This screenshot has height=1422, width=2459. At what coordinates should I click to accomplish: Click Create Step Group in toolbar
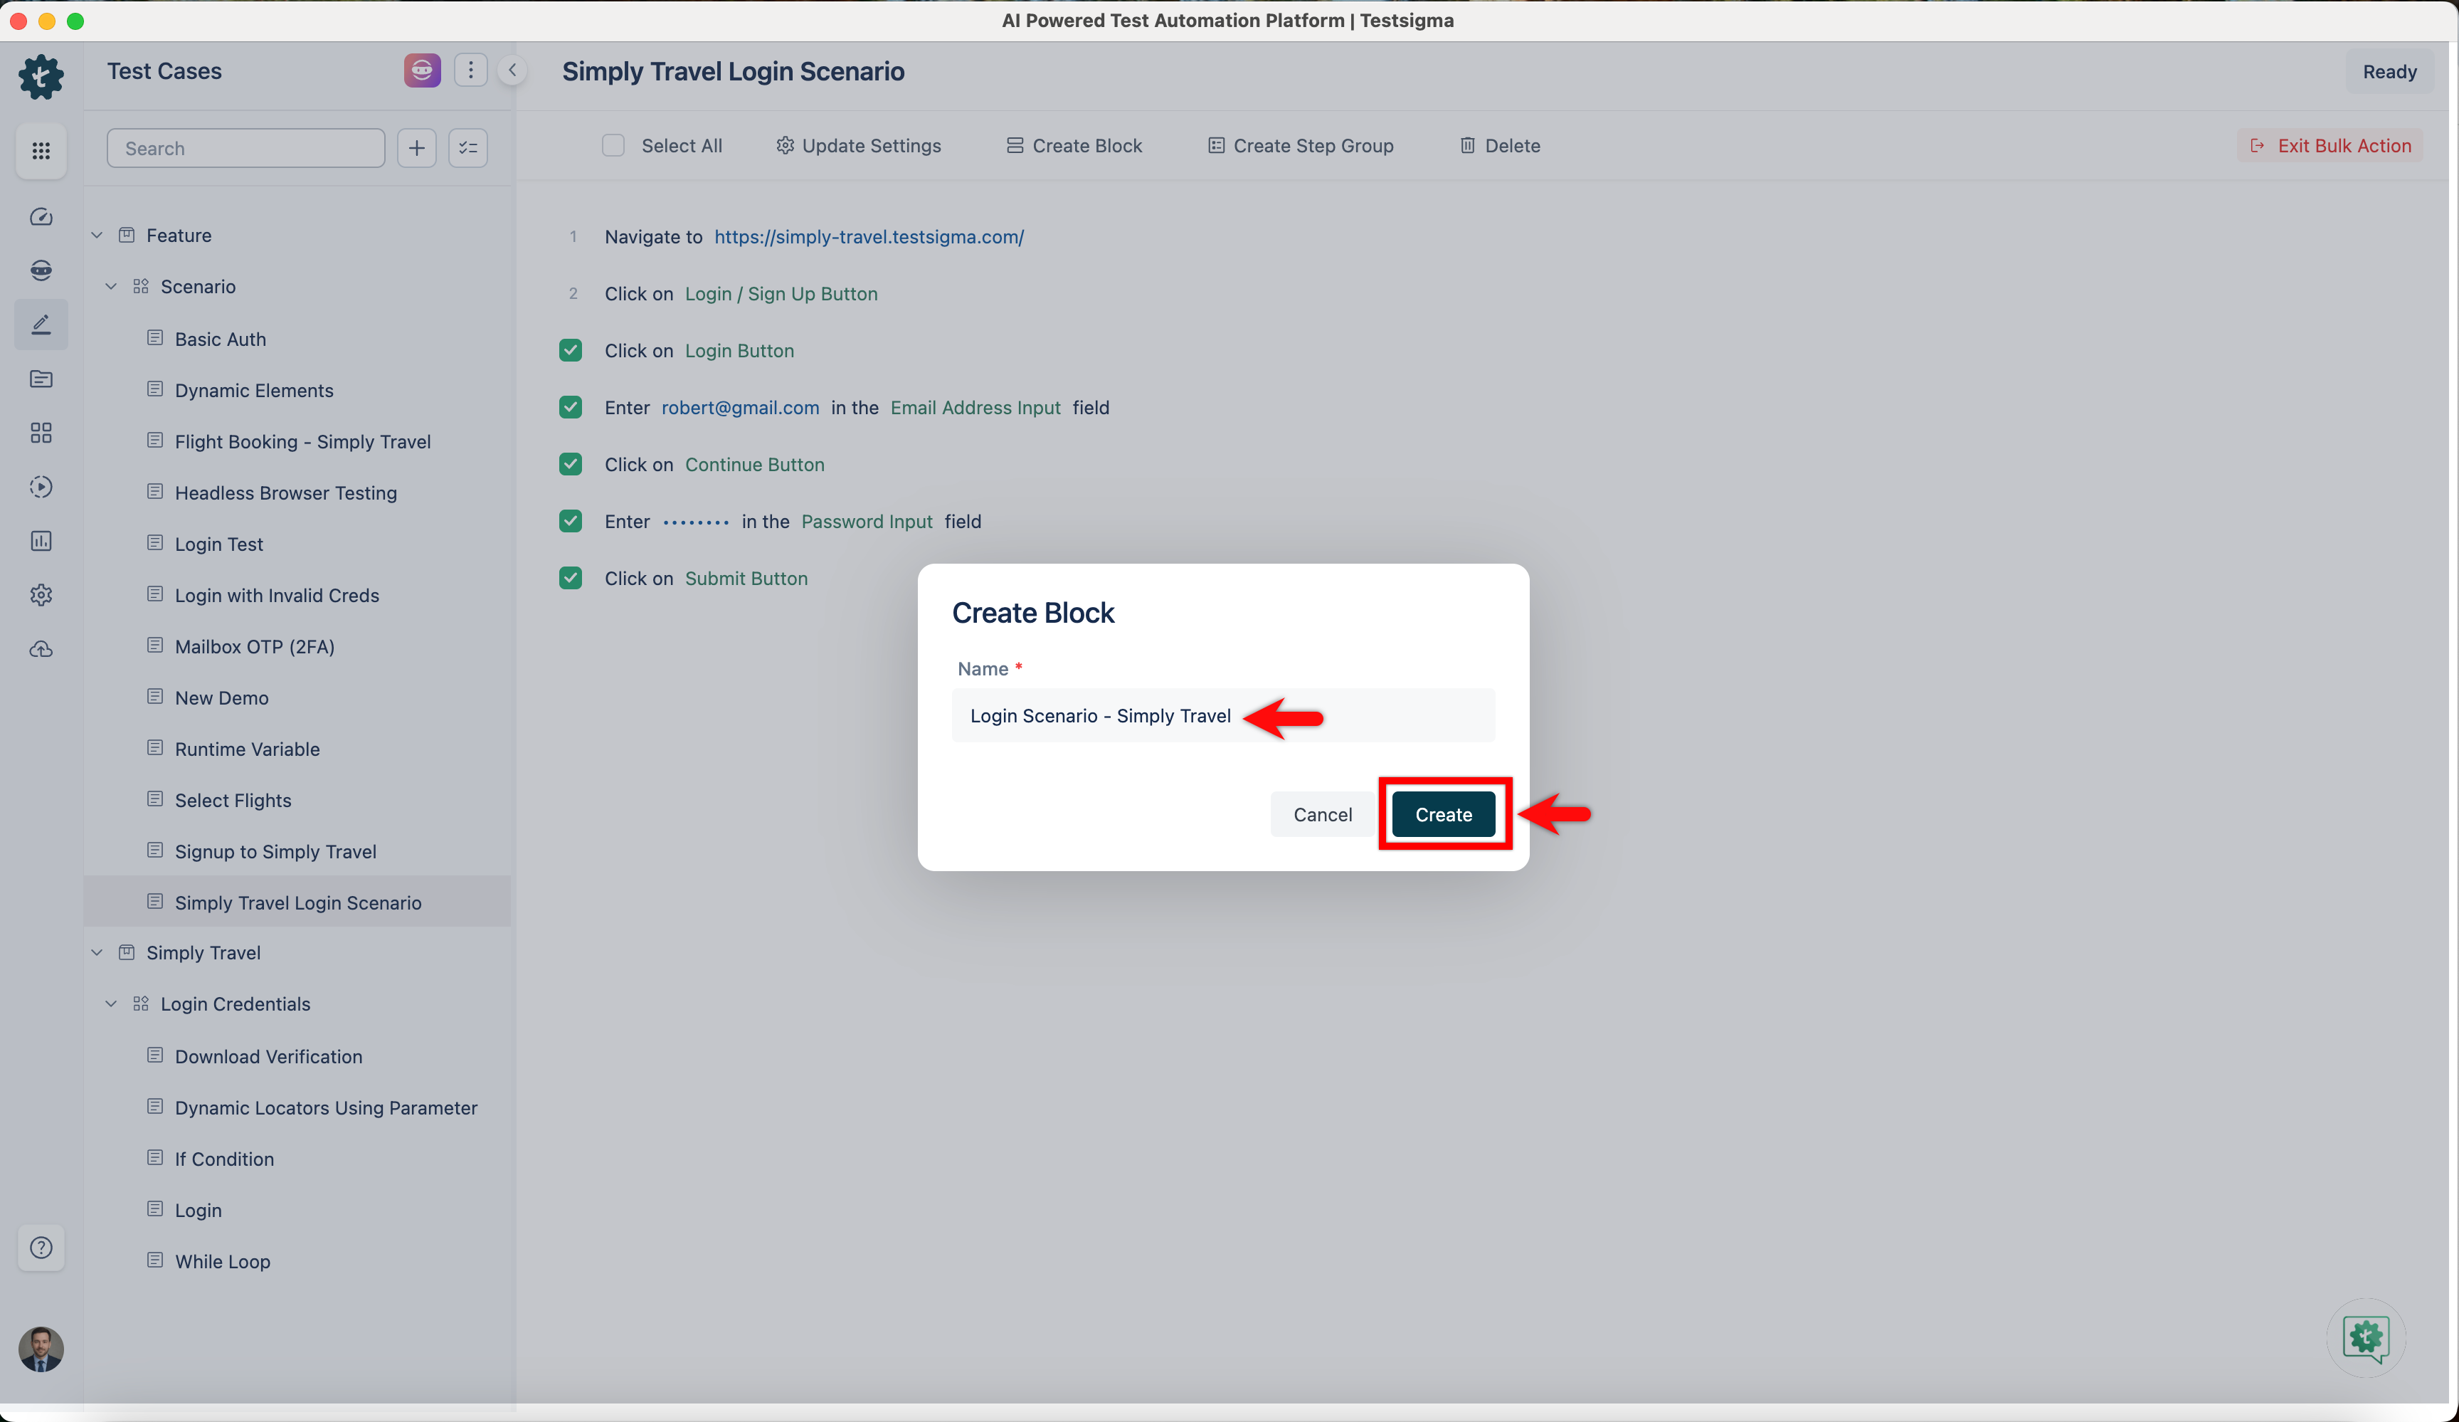click(x=1301, y=145)
